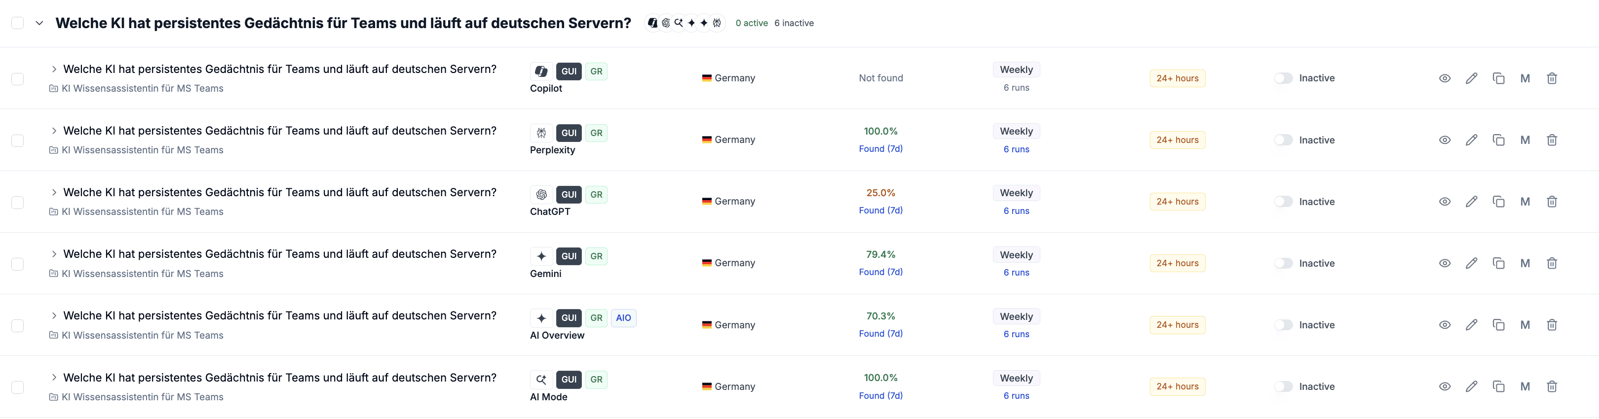This screenshot has height=419, width=1599.
Task: Click the M icon in the Gemini row
Action: tap(1525, 263)
